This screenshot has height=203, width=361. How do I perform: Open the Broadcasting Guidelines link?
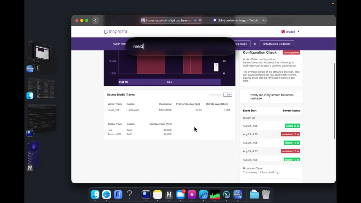point(277,44)
